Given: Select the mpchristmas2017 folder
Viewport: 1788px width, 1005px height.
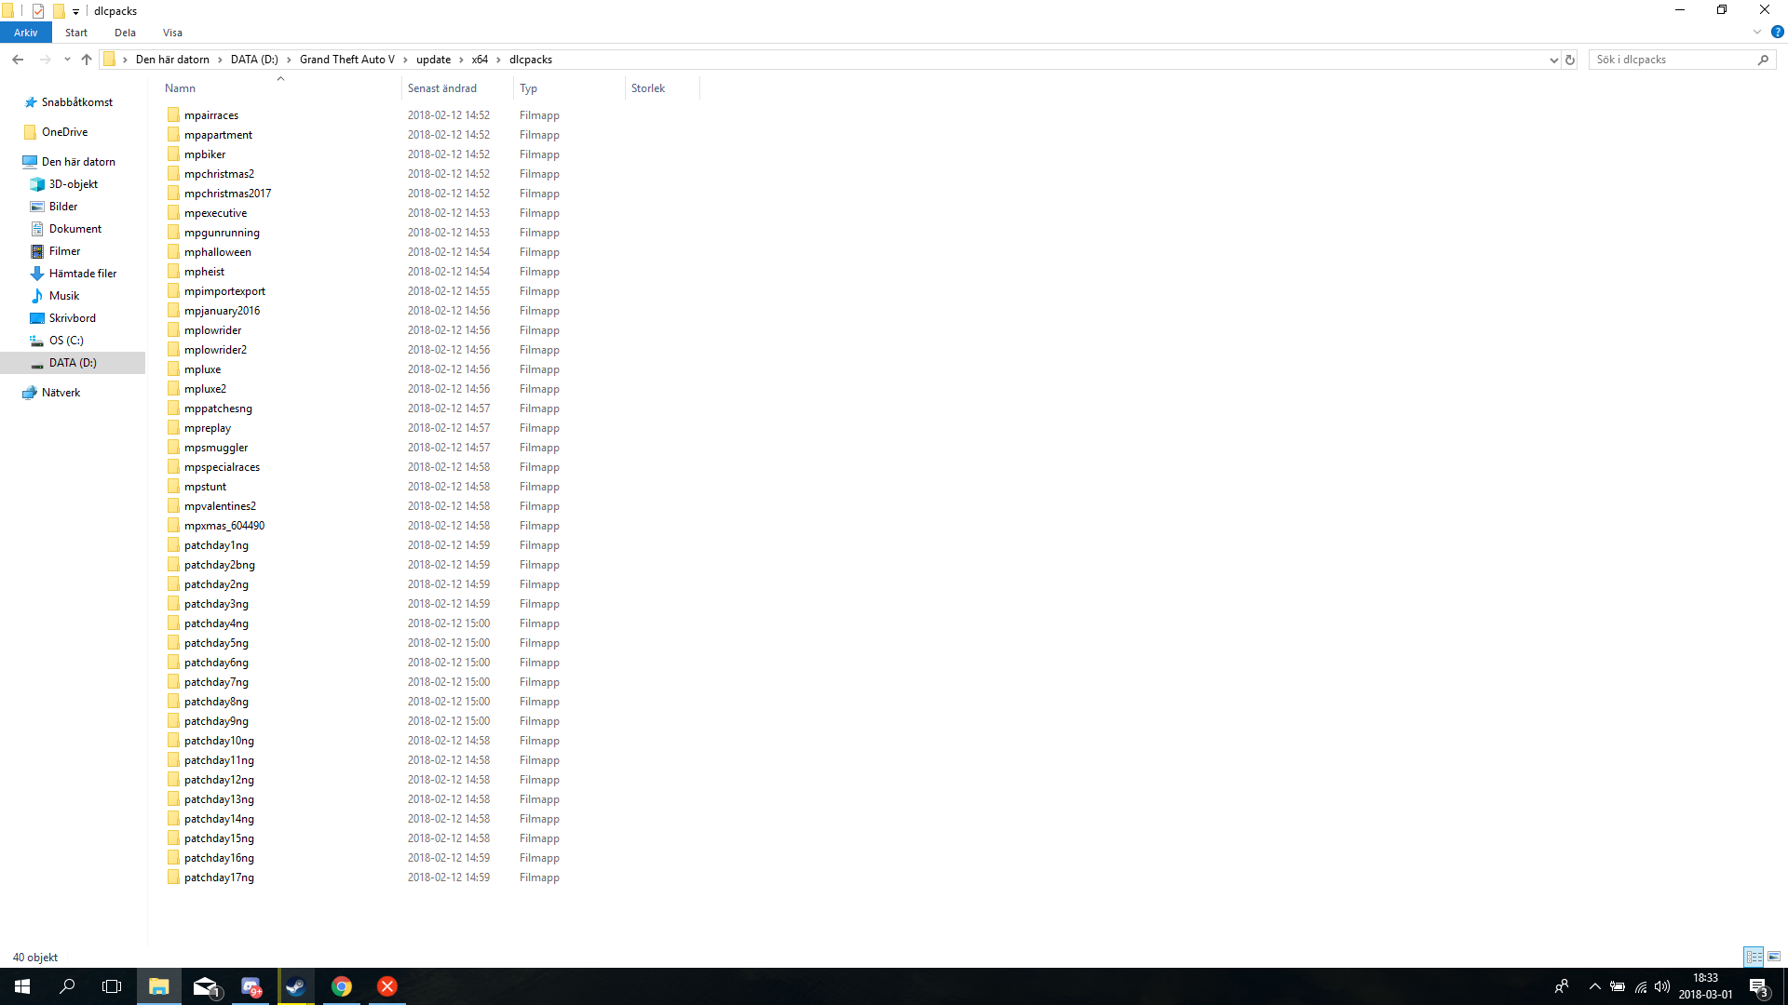Looking at the screenshot, I should pos(228,194).
